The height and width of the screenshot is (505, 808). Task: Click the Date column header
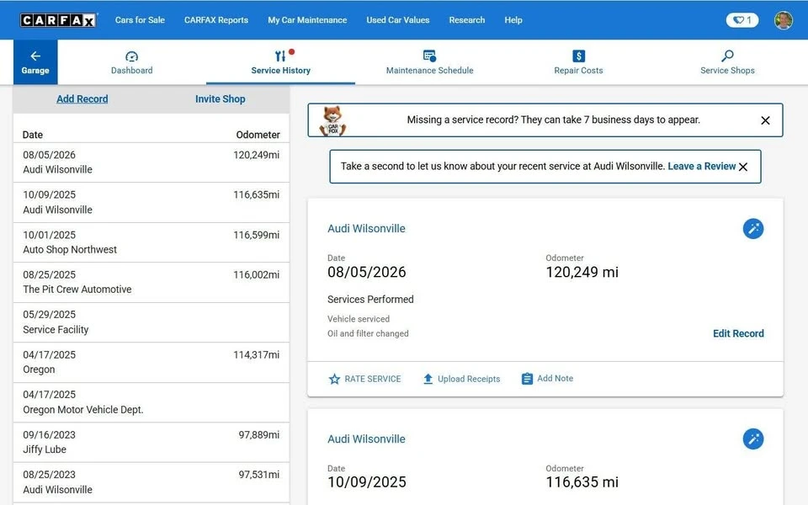pyautogui.click(x=33, y=135)
